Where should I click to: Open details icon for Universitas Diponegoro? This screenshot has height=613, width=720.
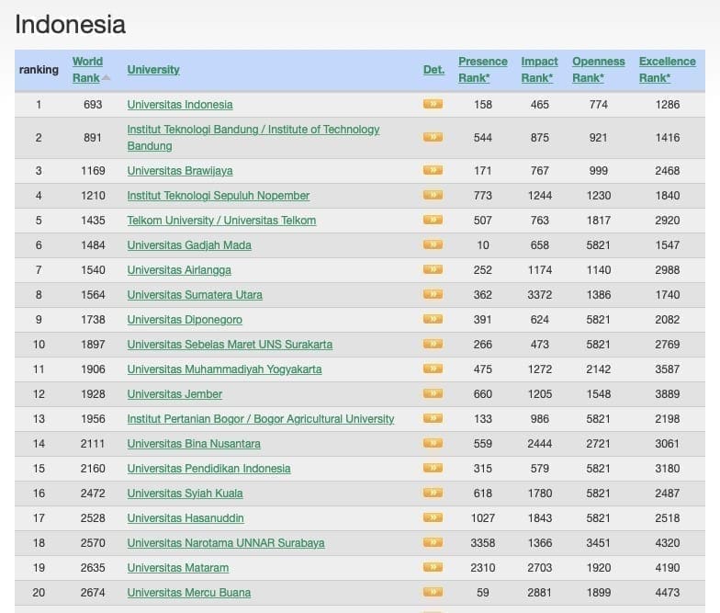433,319
